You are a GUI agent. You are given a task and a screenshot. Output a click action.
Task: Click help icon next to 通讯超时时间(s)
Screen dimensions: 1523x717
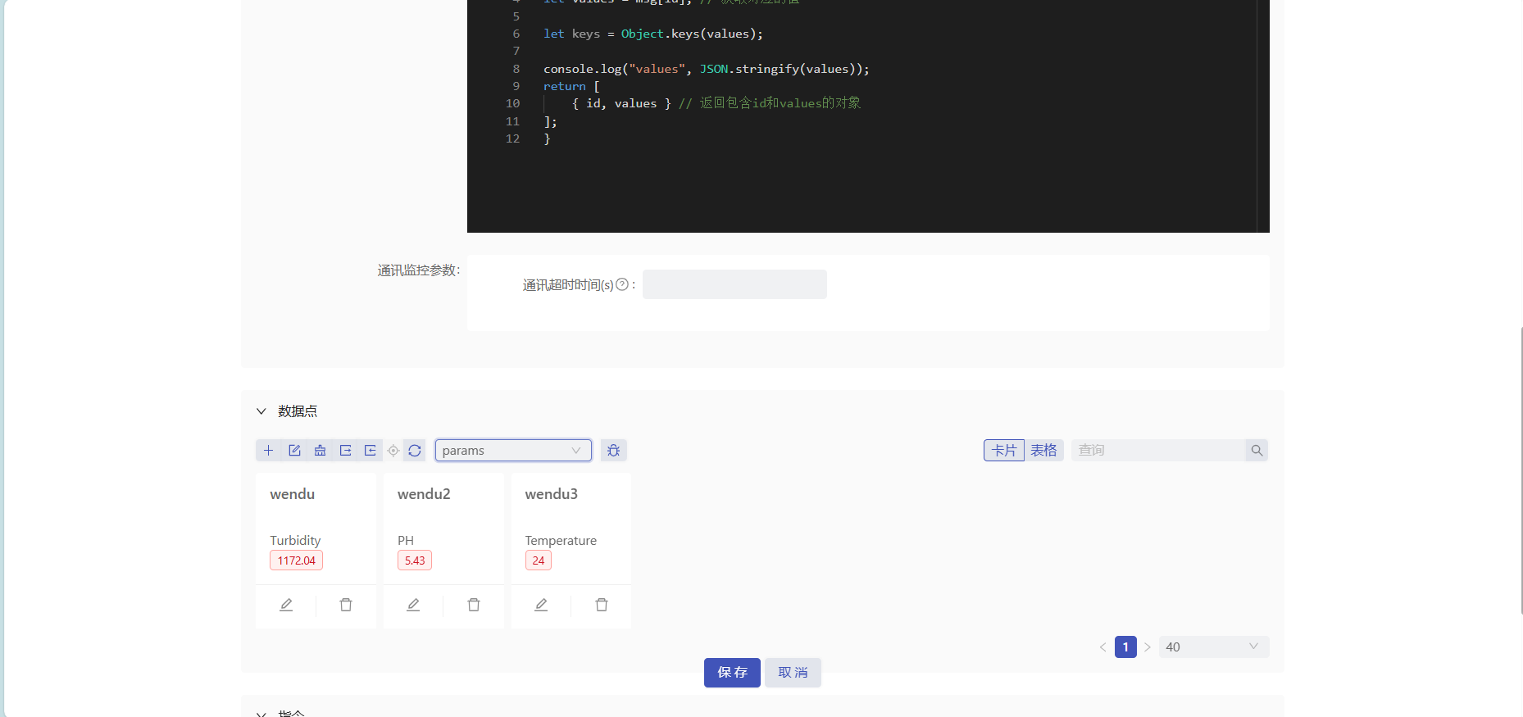pyautogui.click(x=622, y=284)
